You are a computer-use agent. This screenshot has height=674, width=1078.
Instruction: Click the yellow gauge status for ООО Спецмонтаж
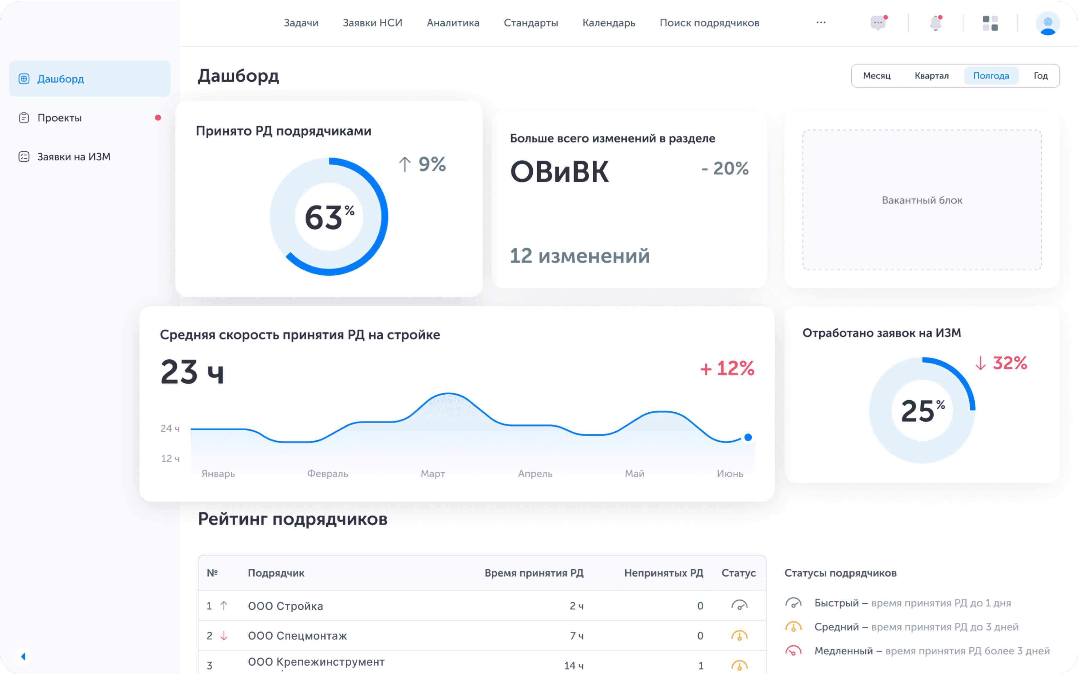(x=739, y=636)
